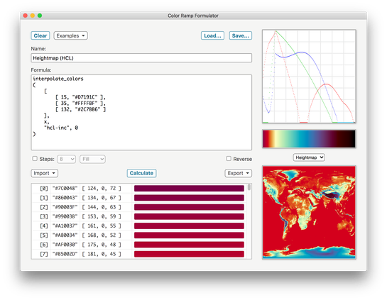This screenshot has height=300, width=387.
Task: Open the Examples dropdown
Action: pos(70,35)
